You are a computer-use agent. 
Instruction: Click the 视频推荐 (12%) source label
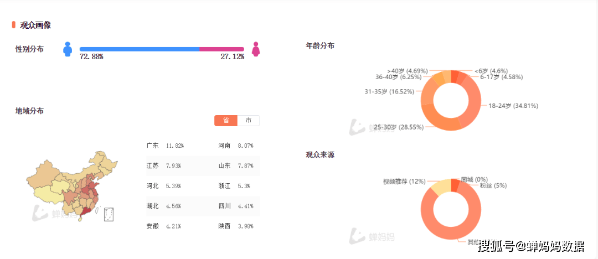(x=404, y=182)
